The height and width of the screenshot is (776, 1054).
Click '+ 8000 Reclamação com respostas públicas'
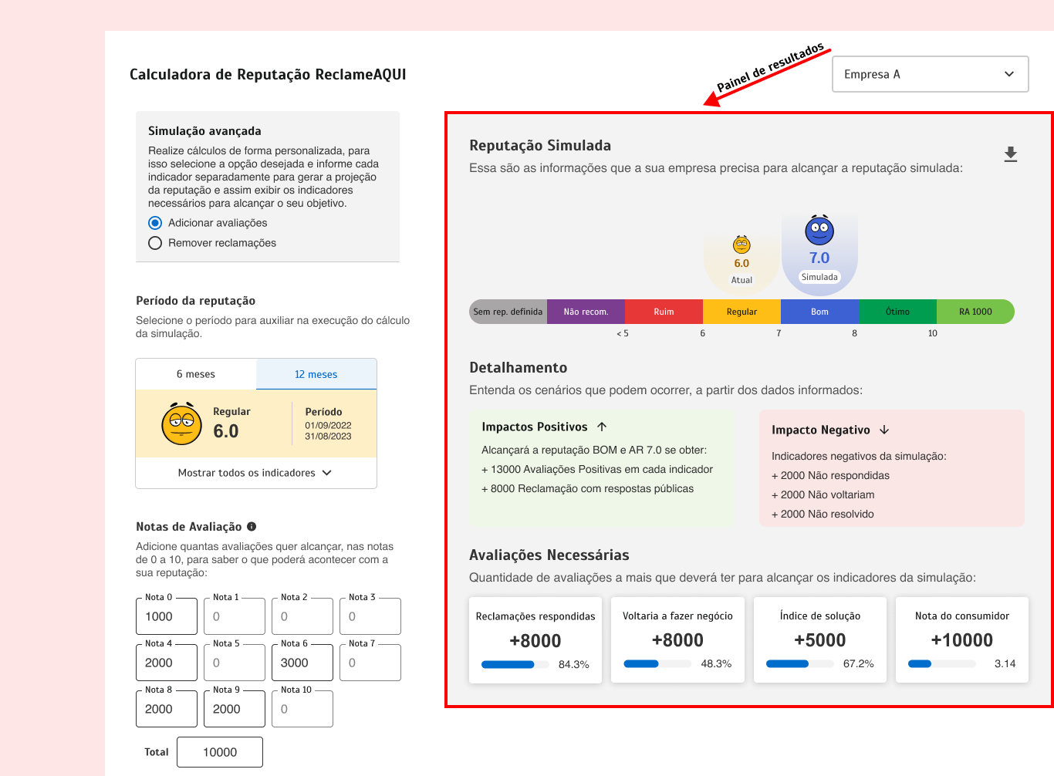pos(588,488)
